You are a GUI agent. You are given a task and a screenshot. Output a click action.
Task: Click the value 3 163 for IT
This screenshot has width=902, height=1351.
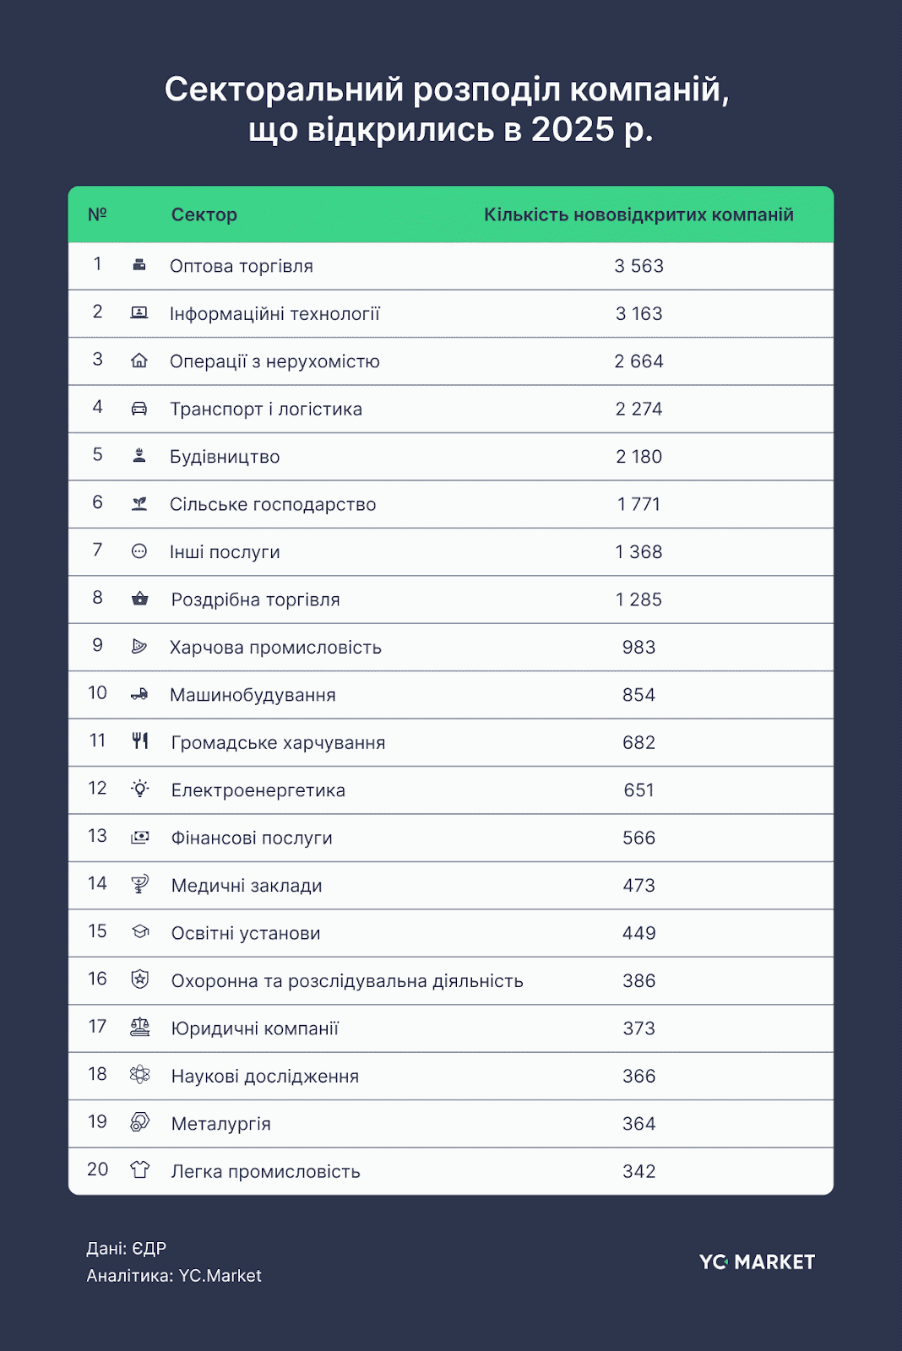(638, 314)
